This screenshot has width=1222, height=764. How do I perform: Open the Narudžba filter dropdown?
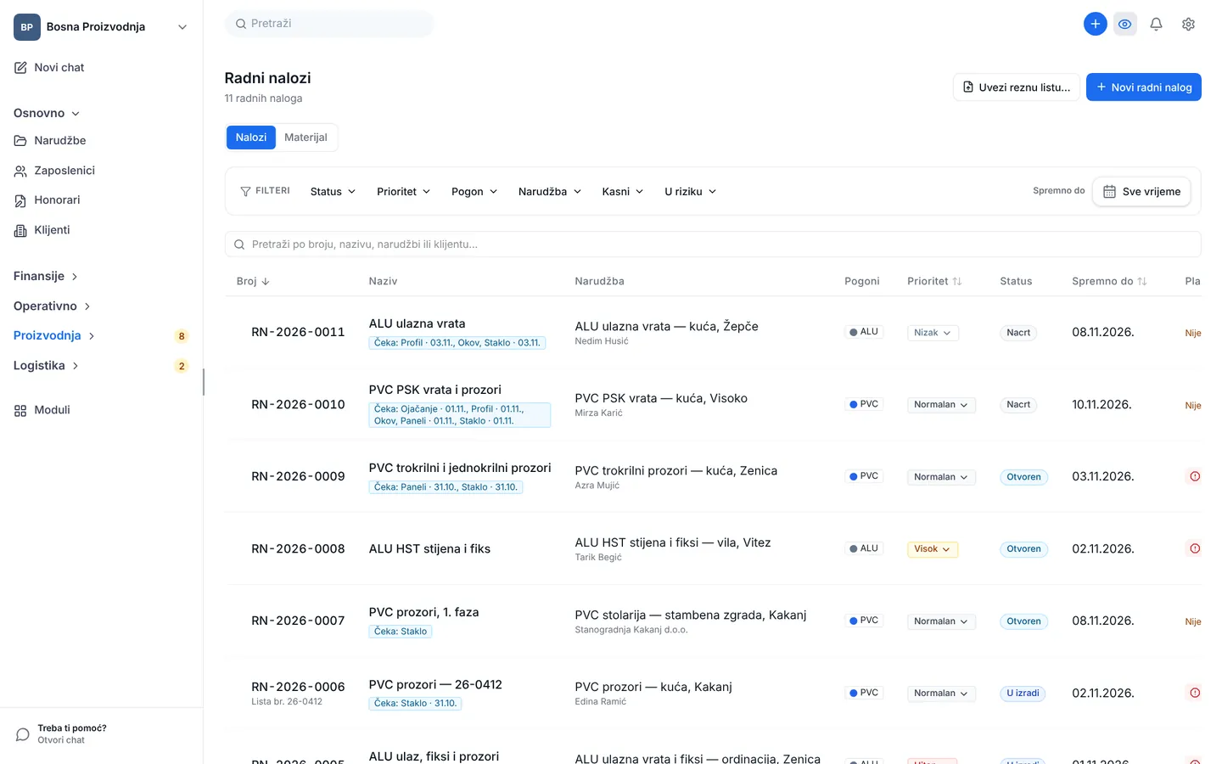[550, 192]
